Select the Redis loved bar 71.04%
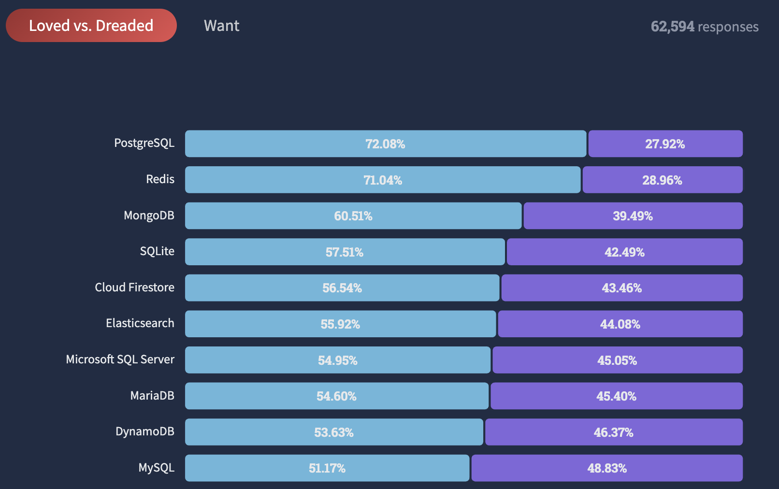 coord(383,180)
